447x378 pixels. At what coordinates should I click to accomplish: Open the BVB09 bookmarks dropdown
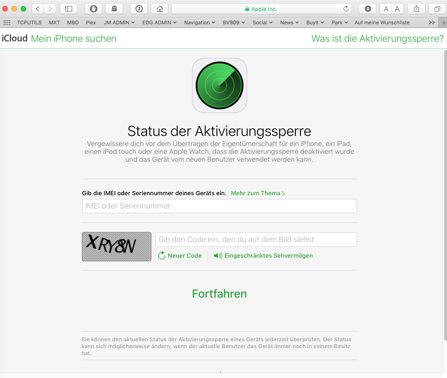point(234,23)
